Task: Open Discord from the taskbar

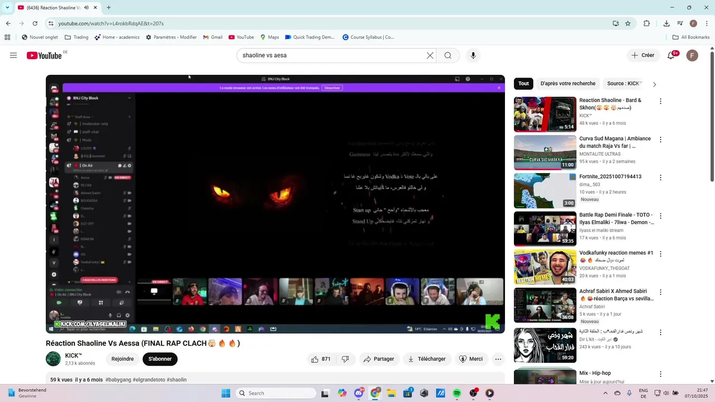Action: 359,393
